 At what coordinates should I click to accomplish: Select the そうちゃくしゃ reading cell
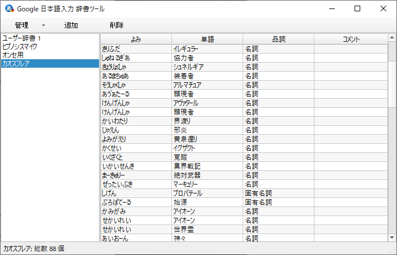pos(136,85)
